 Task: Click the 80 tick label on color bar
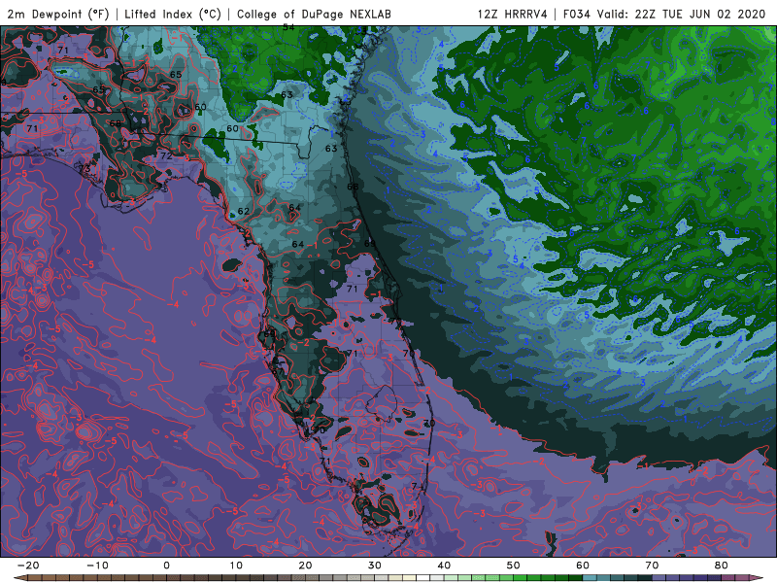pos(722,566)
